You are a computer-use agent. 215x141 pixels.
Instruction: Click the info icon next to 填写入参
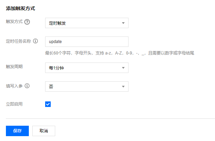click(x=27, y=86)
